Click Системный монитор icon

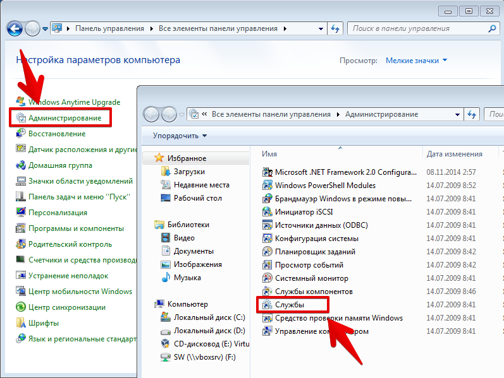pos(267,278)
